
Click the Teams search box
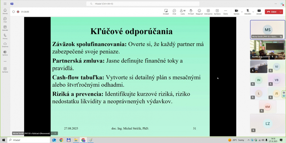[x=143, y=4]
